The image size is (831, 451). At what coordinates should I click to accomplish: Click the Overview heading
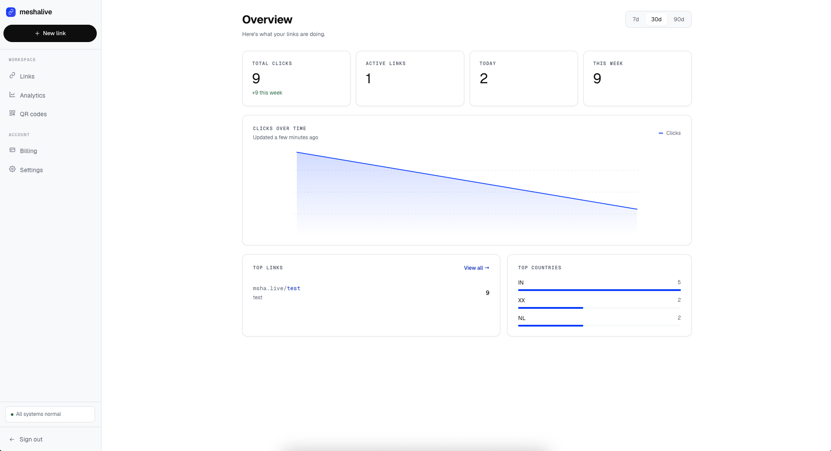(267, 20)
